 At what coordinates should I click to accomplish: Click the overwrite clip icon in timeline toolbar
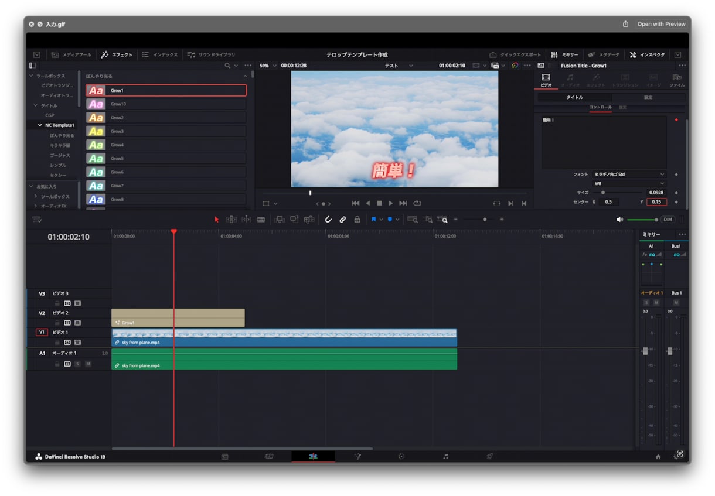tap(294, 220)
